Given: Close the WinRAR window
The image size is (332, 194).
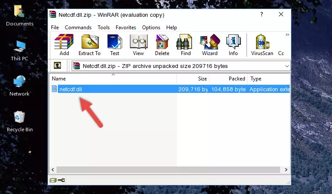Looking at the screenshot, I should pyautogui.click(x=281, y=14).
